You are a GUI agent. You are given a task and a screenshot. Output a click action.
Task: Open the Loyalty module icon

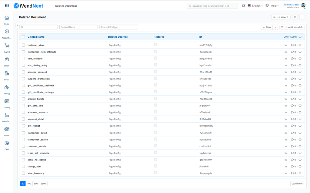(x=7, y=101)
